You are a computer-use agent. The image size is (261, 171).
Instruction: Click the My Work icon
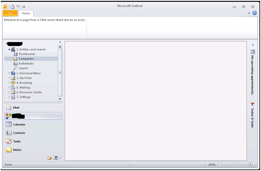pos(13,78)
